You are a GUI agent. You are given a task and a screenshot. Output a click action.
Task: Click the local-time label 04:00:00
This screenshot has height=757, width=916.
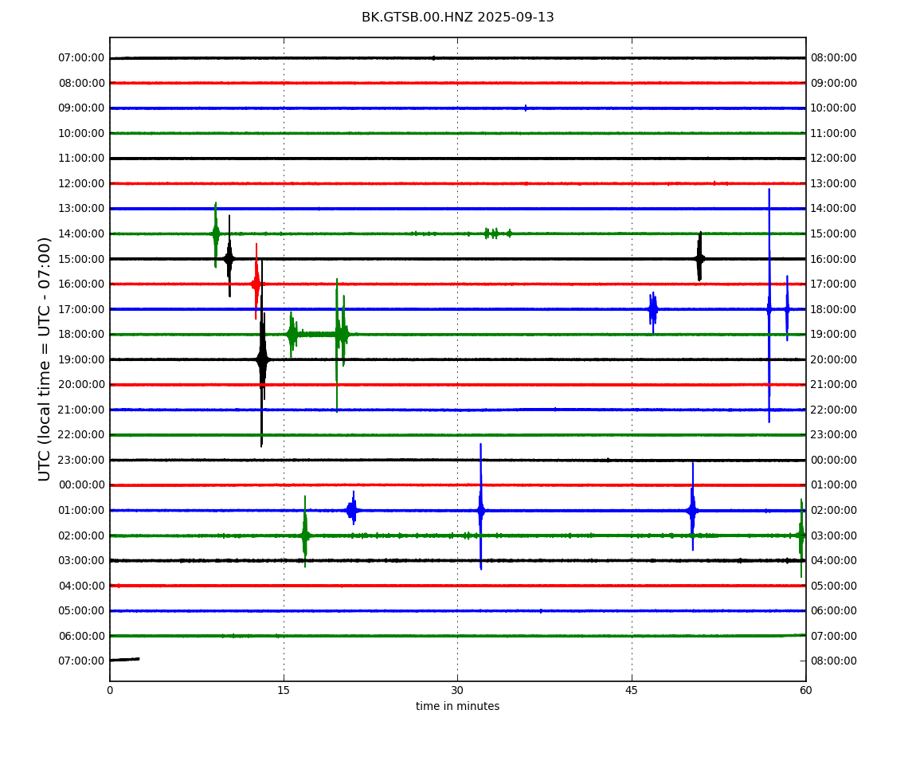coord(833,561)
